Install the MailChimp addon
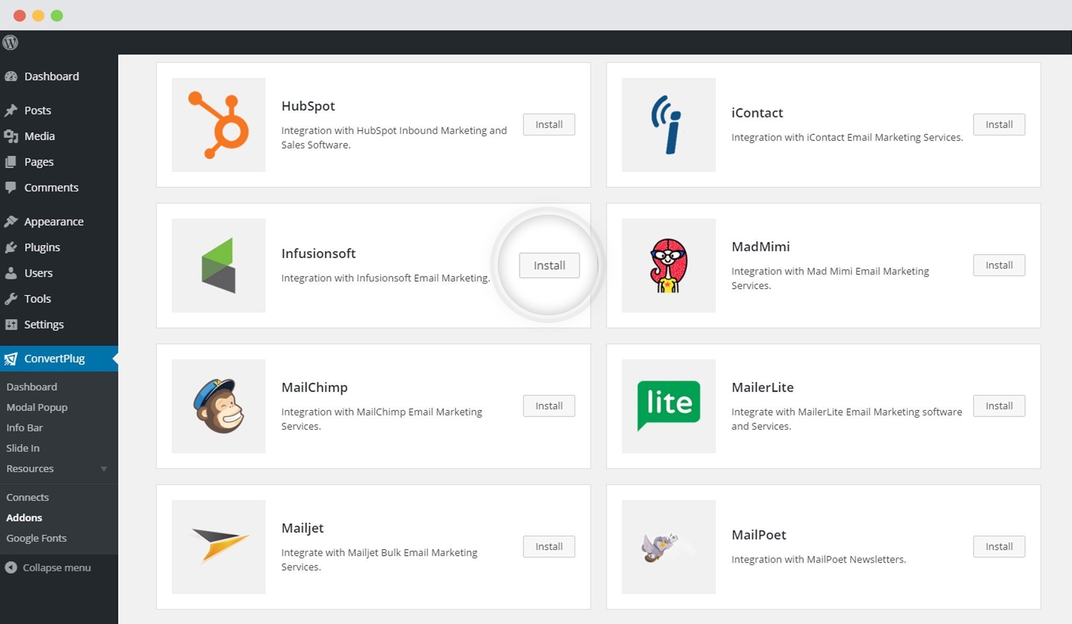 [549, 405]
